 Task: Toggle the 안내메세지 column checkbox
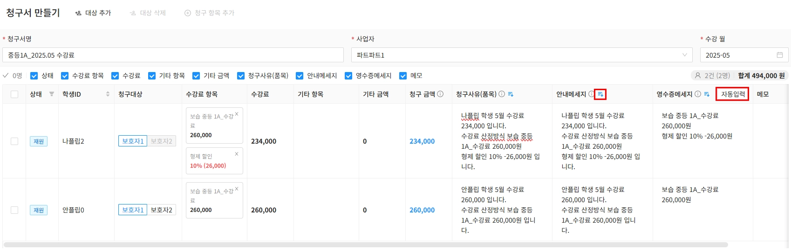click(x=300, y=76)
